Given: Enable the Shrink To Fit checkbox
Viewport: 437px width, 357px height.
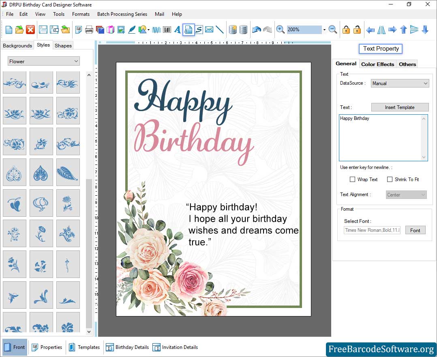Looking at the screenshot, I should coord(390,180).
